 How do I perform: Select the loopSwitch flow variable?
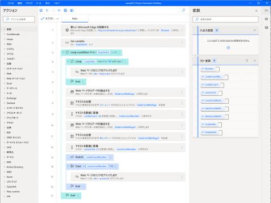point(212,133)
